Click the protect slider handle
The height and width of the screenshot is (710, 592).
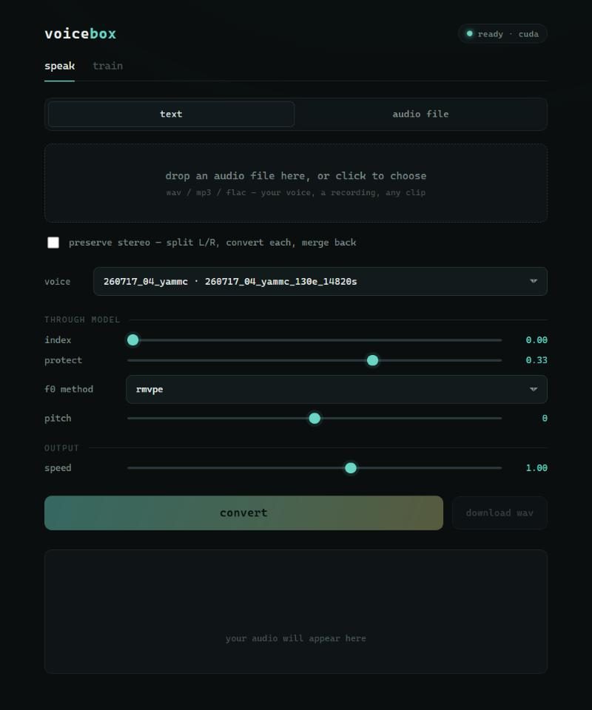(372, 360)
